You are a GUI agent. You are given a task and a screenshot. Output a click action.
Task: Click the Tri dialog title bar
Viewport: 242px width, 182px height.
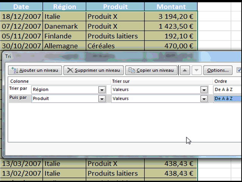point(122,56)
